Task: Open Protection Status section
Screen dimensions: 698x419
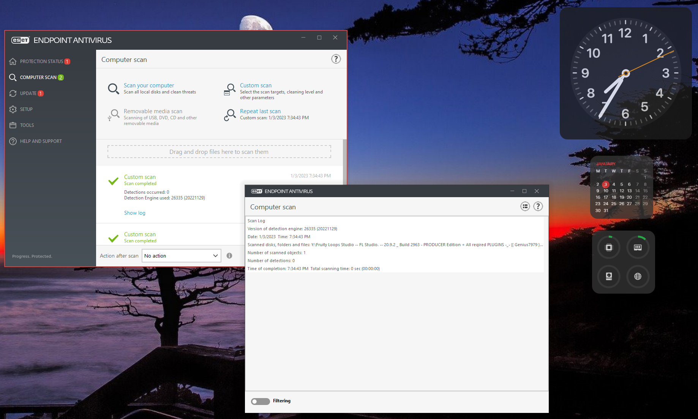Action: 42,62
